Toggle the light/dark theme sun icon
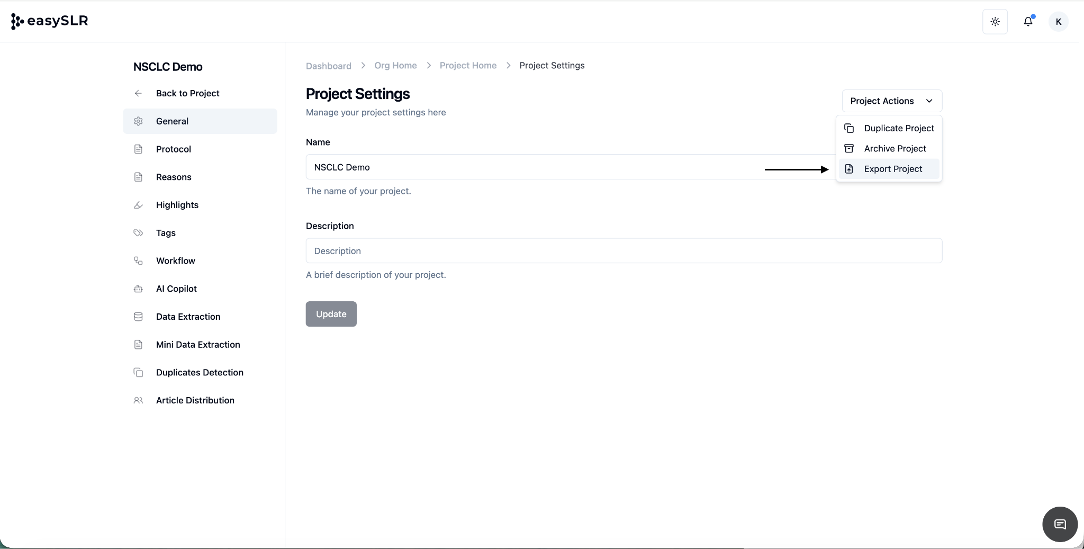 995,22
